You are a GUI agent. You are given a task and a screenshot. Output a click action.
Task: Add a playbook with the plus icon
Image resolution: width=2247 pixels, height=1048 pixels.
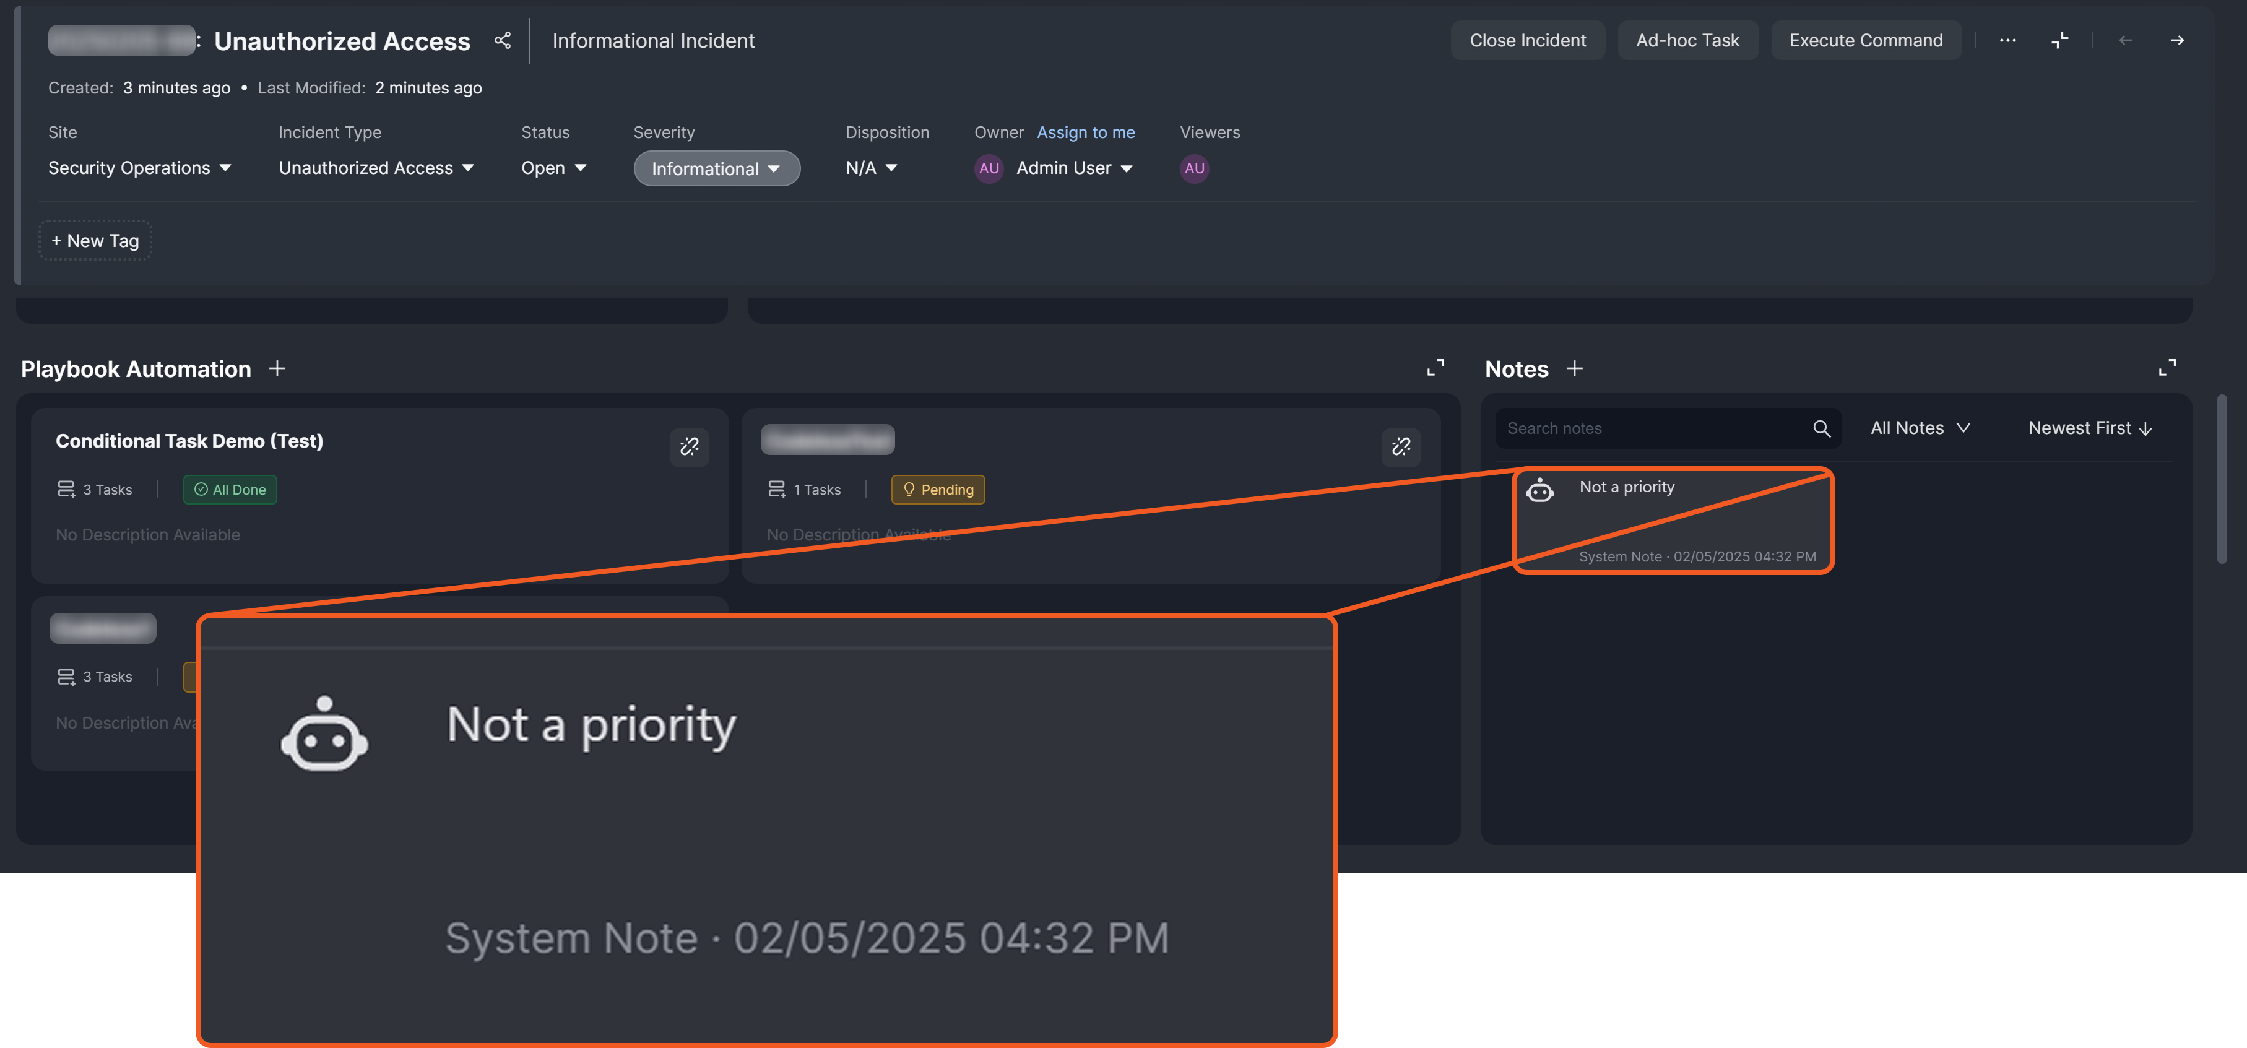(277, 369)
